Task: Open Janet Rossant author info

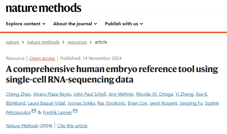Action: click(163, 103)
